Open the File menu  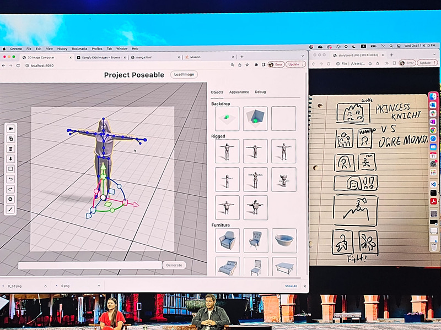click(29, 48)
